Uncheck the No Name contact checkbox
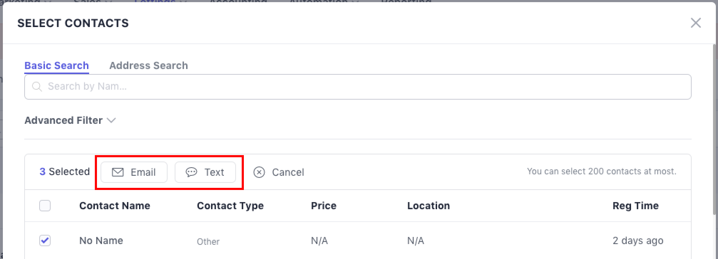Viewport: 718px width, 259px height. (45, 240)
